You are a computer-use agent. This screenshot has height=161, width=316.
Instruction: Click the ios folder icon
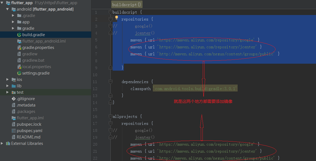point(14,80)
